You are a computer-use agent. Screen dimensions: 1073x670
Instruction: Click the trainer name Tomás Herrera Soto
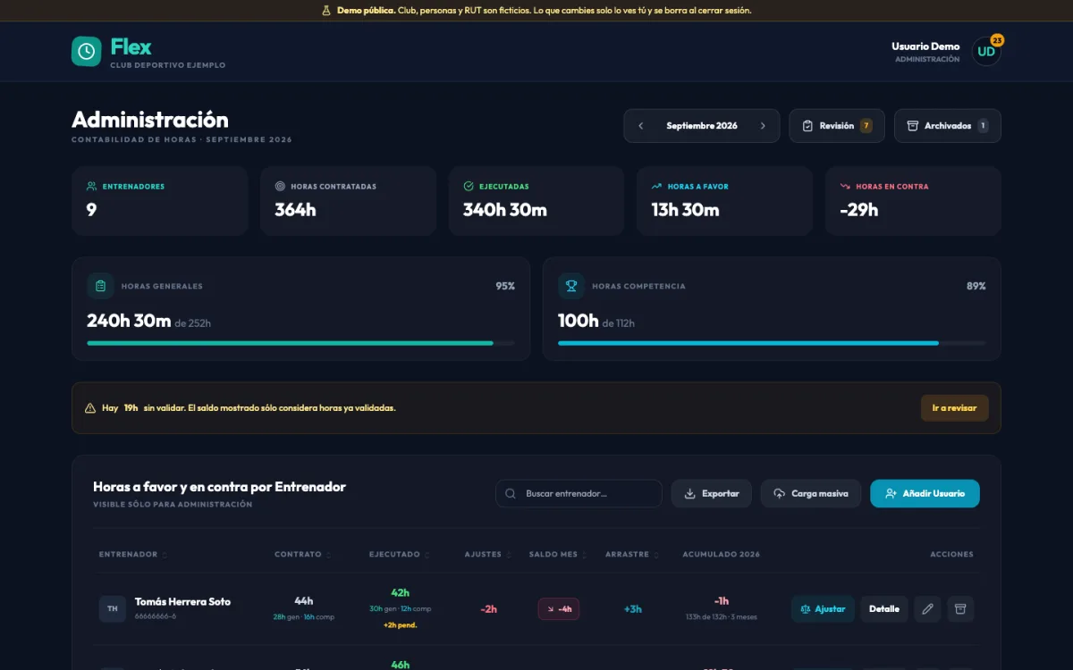click(x=182, y=602)
